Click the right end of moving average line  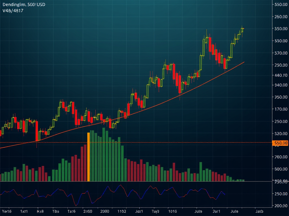tap(244, 62)
